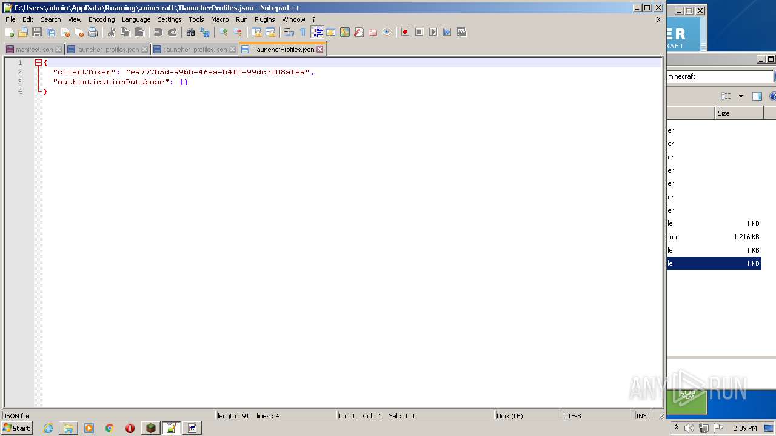Switch to the manifest.json tab

point(34,50)
